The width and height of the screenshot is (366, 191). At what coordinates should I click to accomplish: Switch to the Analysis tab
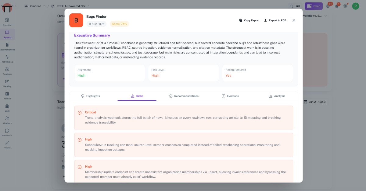[277, 96]
